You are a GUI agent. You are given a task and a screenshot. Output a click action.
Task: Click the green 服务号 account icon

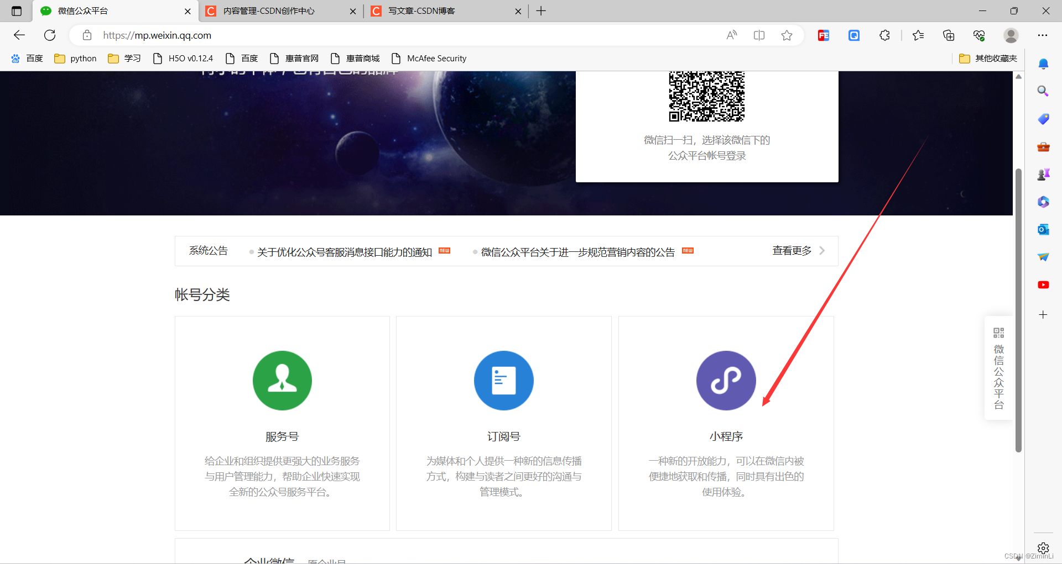tap(282, 381)
